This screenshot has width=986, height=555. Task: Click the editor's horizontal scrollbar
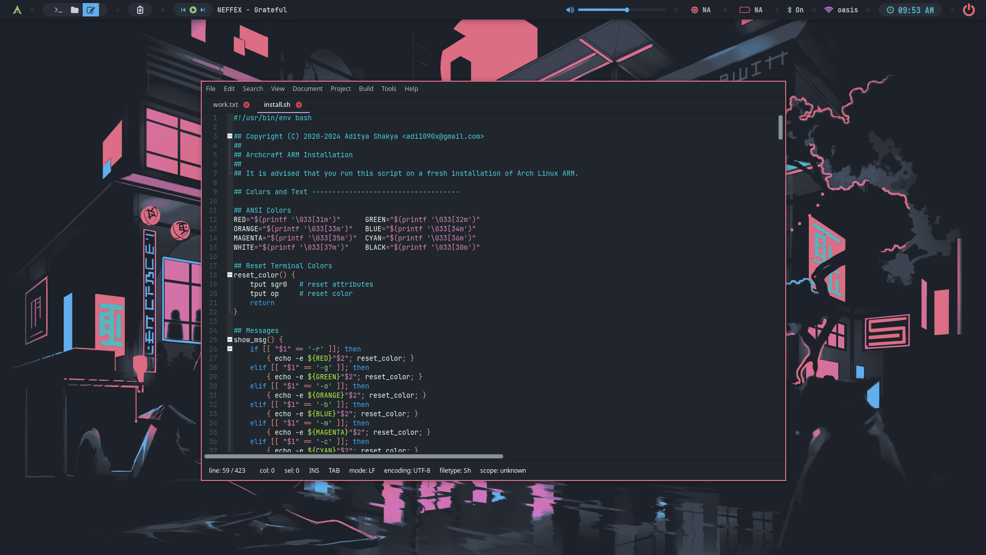[353, 456]
